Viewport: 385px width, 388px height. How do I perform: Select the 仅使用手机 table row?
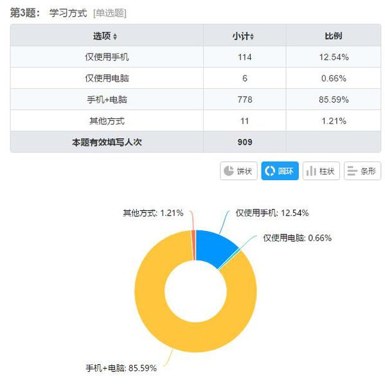(x=195, y=57)
